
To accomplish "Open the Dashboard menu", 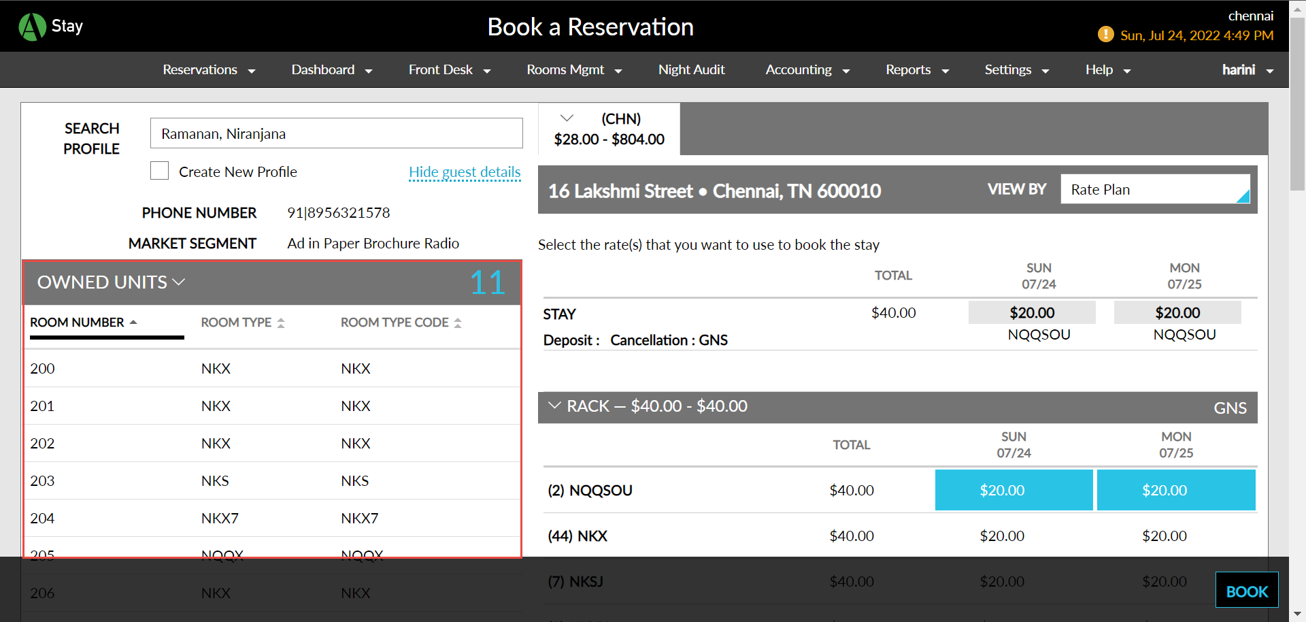I will (x=332, y=69).
